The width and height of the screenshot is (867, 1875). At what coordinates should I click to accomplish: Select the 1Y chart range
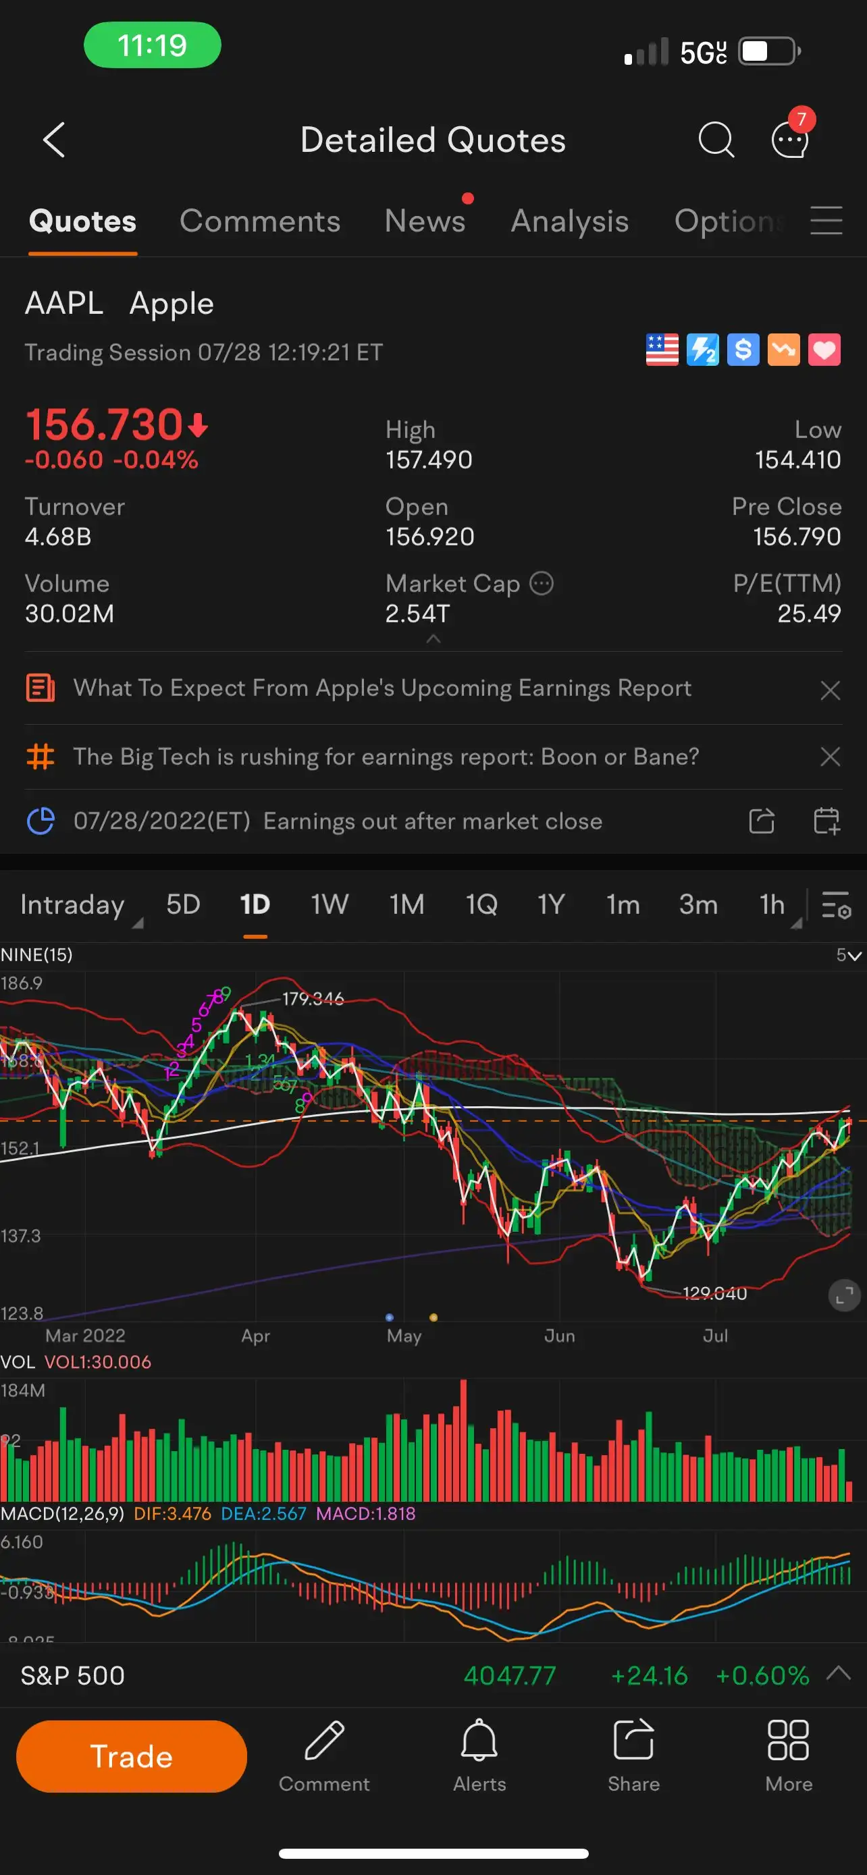(550, 904)
